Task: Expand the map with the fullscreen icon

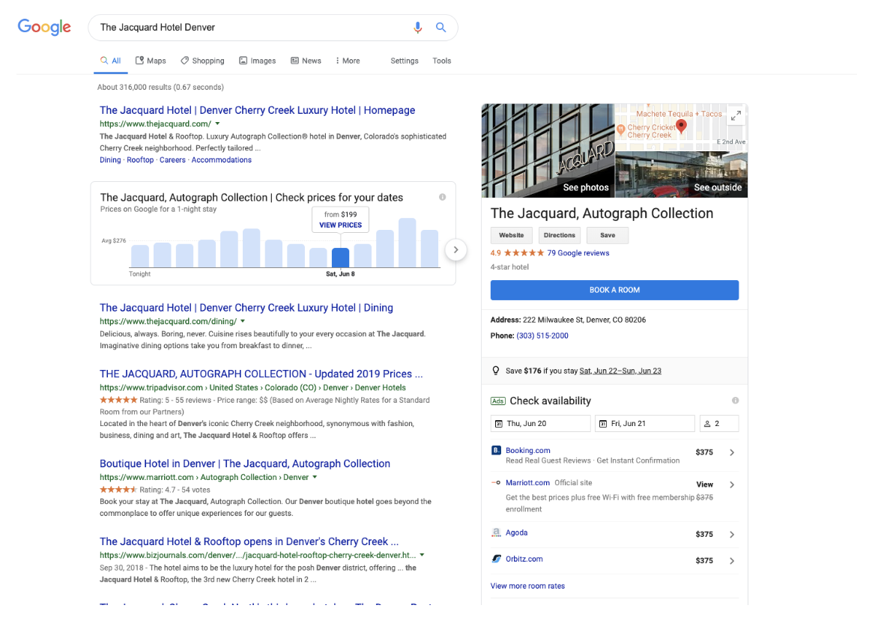Action: [736, 116]
